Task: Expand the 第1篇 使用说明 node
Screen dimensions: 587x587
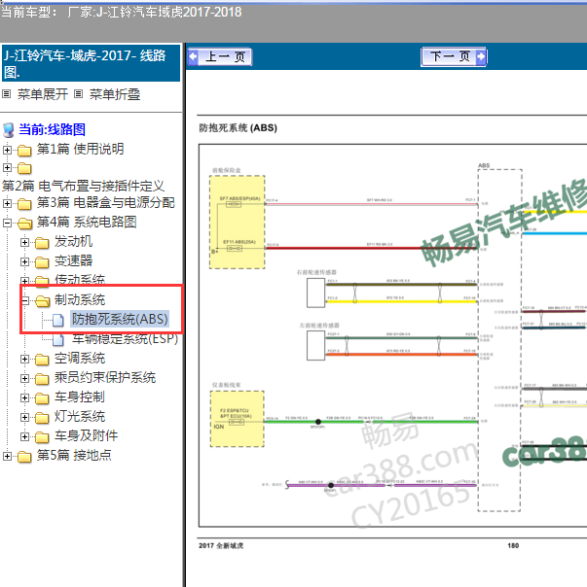Action: pyautogui.click(x=7, y=150)
